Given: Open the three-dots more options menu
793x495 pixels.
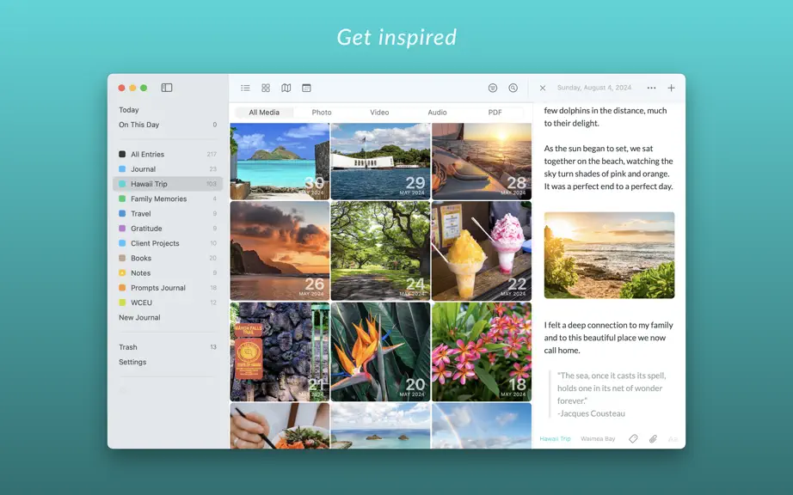Looking at the screenshot, I should pos(651,88).
